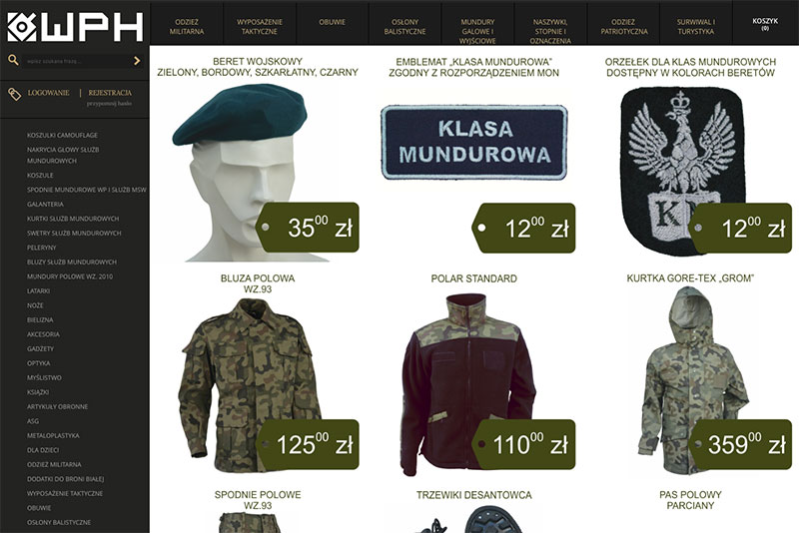Open Koszulki Camouflage sidebar category

[62, 136]
